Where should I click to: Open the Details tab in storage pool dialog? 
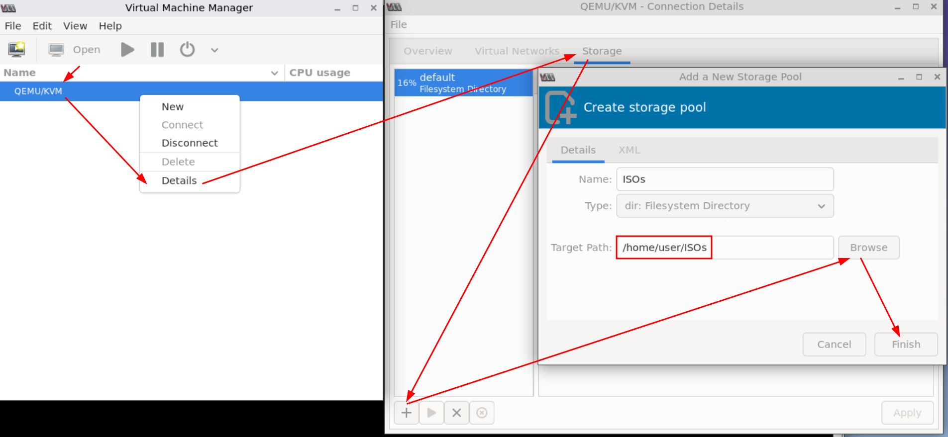578,150
